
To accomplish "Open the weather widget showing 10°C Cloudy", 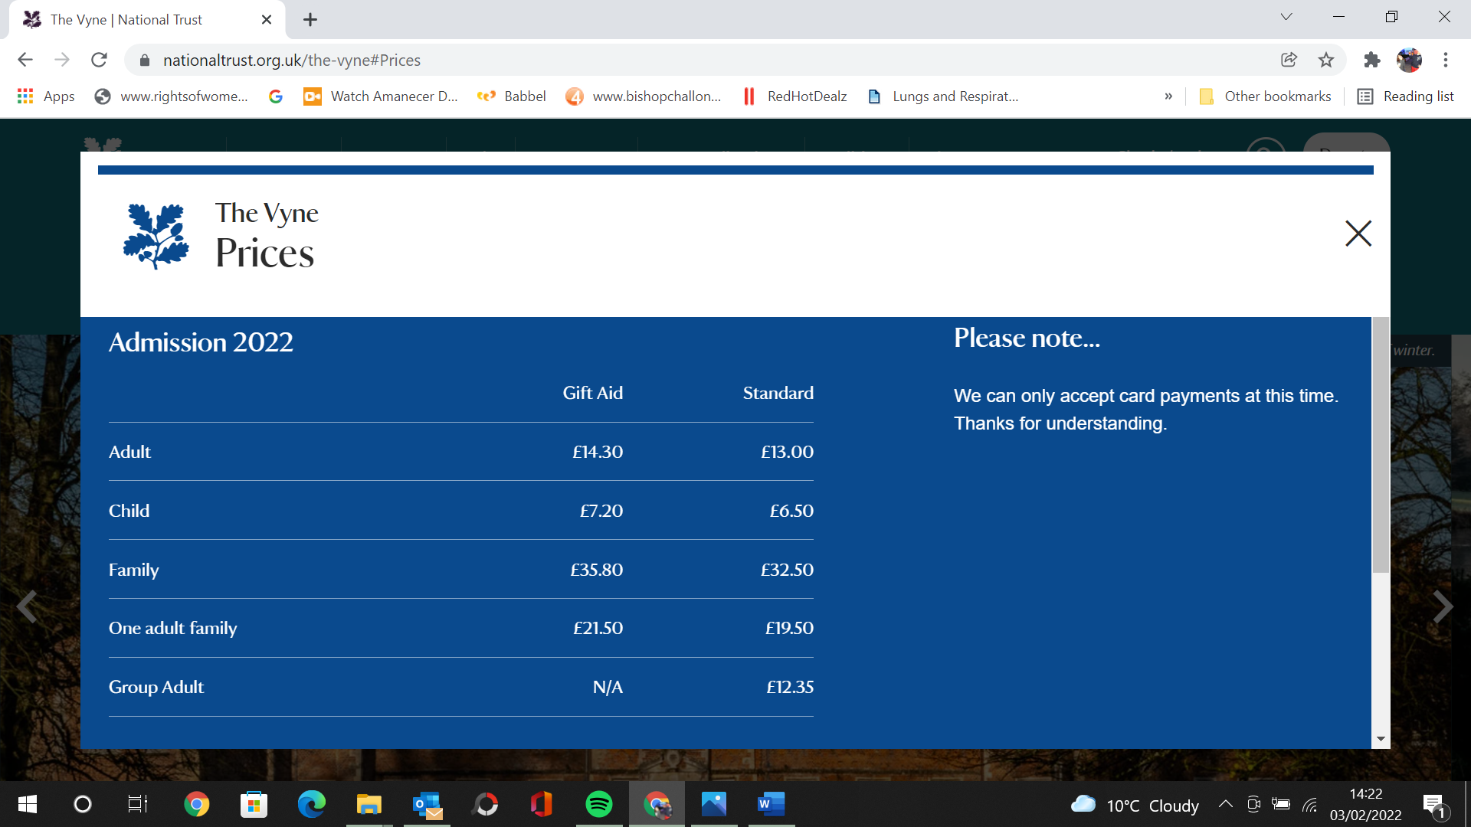I will pyautogui.click(x=1135, y=805).
